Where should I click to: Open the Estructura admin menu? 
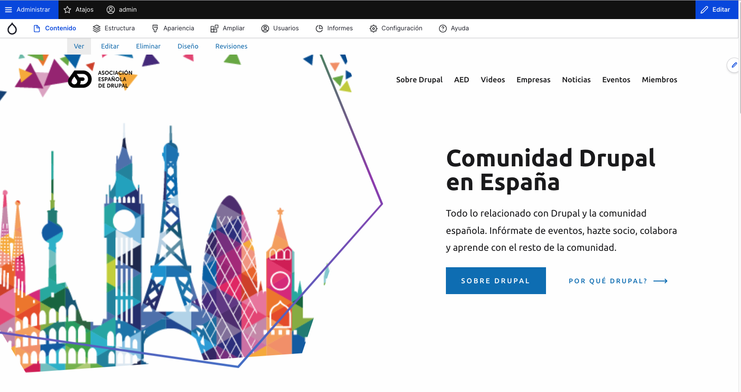(x=114, y=28)
